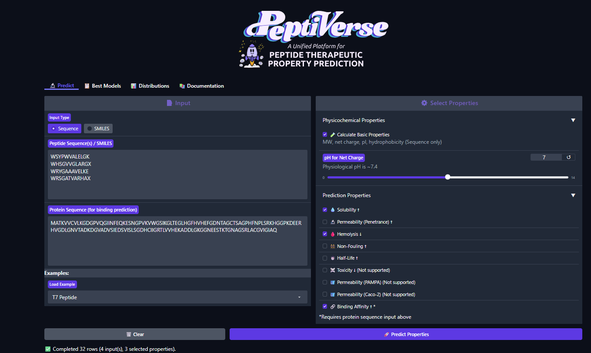Click 'Physiological pH is ~7.4' hint text
Viewport: 591px width, 353px height.
pos(350,167)
